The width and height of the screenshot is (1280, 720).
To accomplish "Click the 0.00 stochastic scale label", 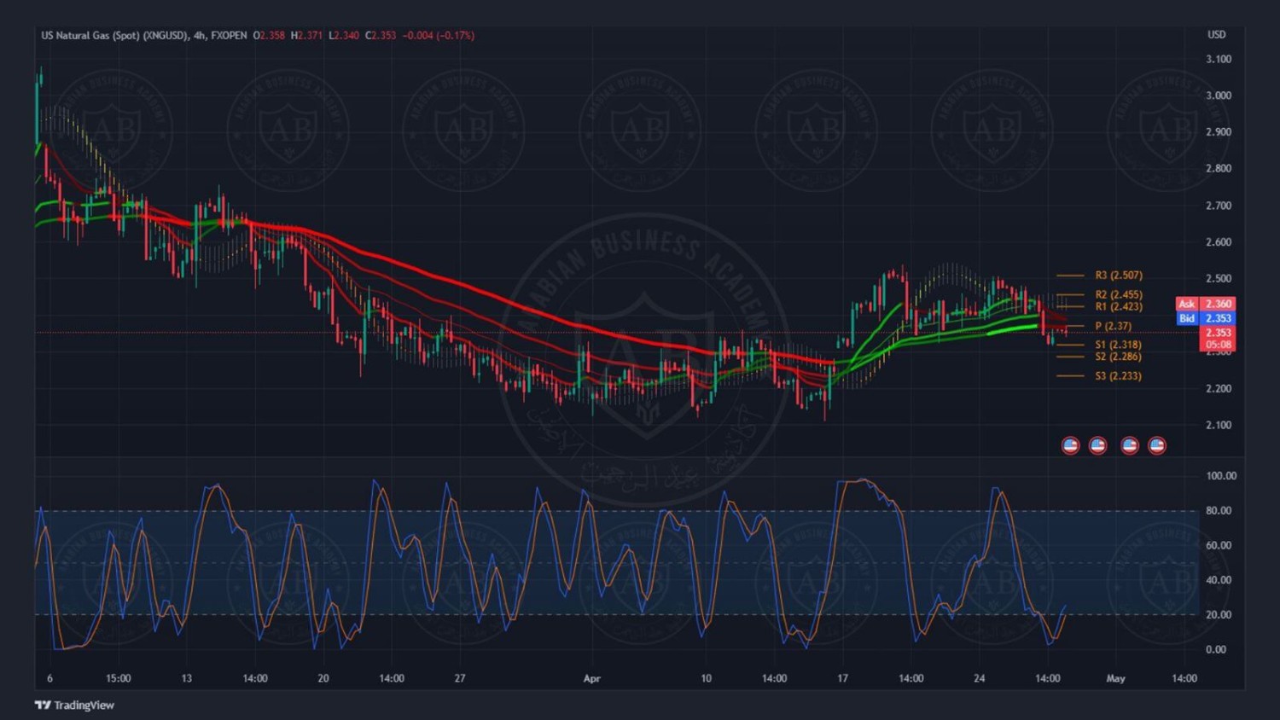I will pyautogui.click(x=1217, y=649).
